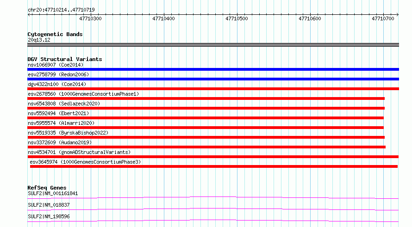Image resolution: width=412 pixels, height=227 pixels.
Task: Click the right arrow end of ruler
Action: [x=397, y=14]
